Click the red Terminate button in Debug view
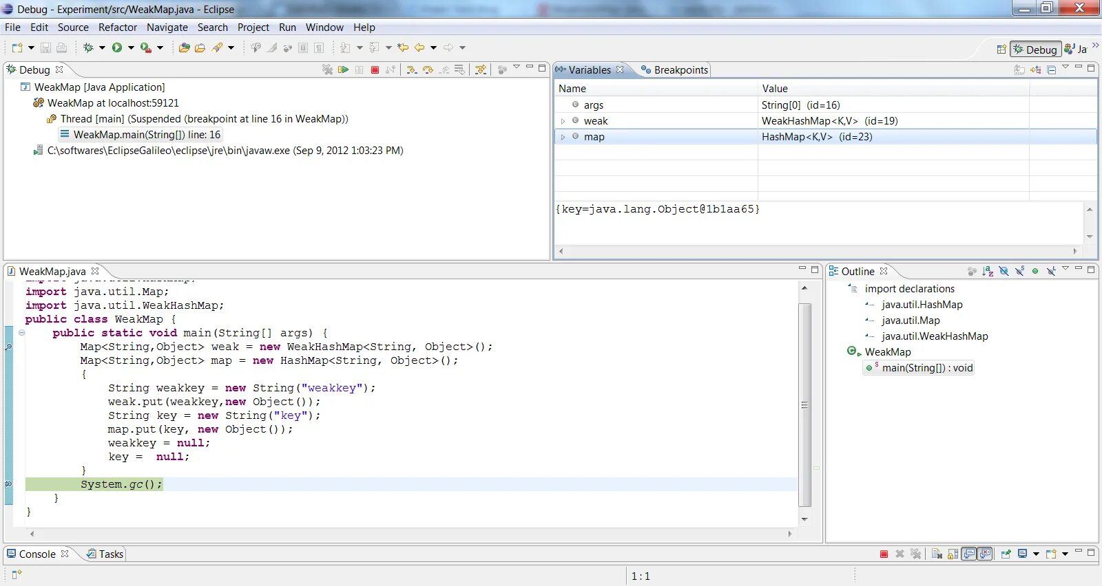The height and width of the screenshot is (586, 1102). tap(375, 69)
